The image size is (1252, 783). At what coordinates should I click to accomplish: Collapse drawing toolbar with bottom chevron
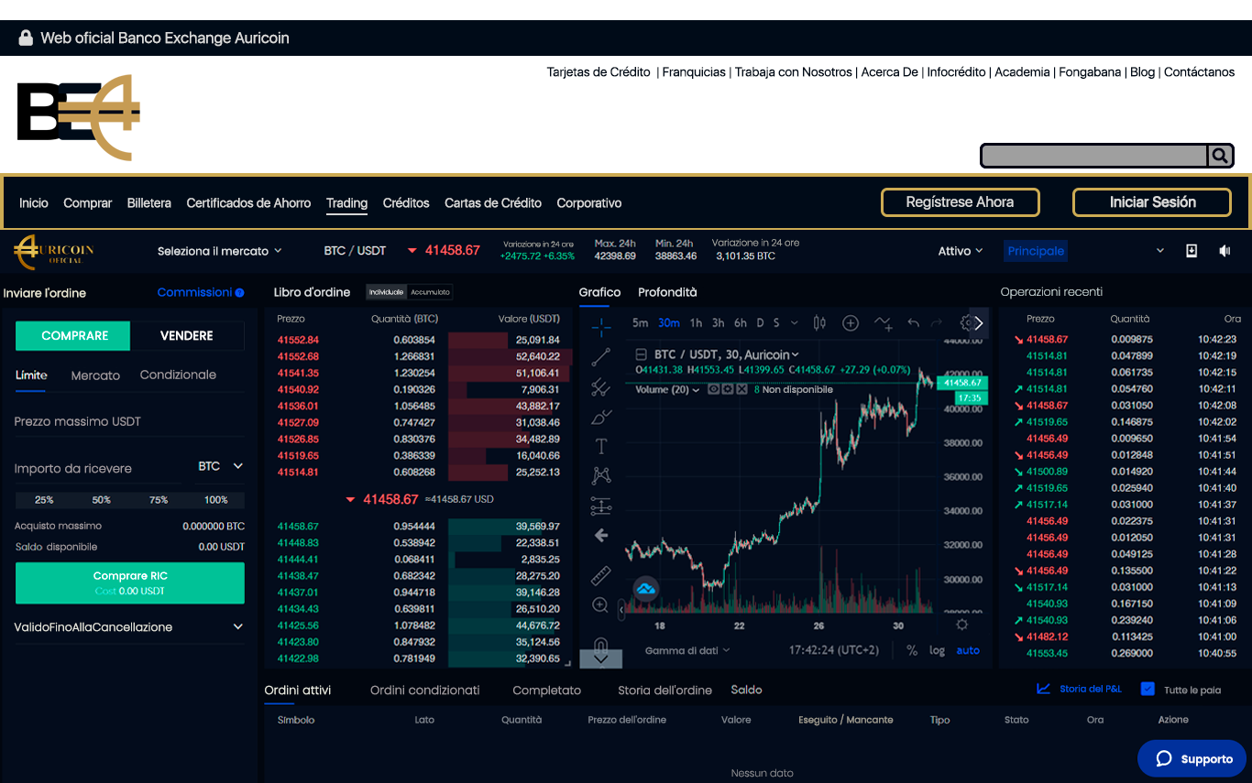click(x=601, y=658)
